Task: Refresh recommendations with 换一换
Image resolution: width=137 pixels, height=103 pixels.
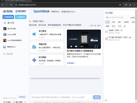Action: pos(93,25)
